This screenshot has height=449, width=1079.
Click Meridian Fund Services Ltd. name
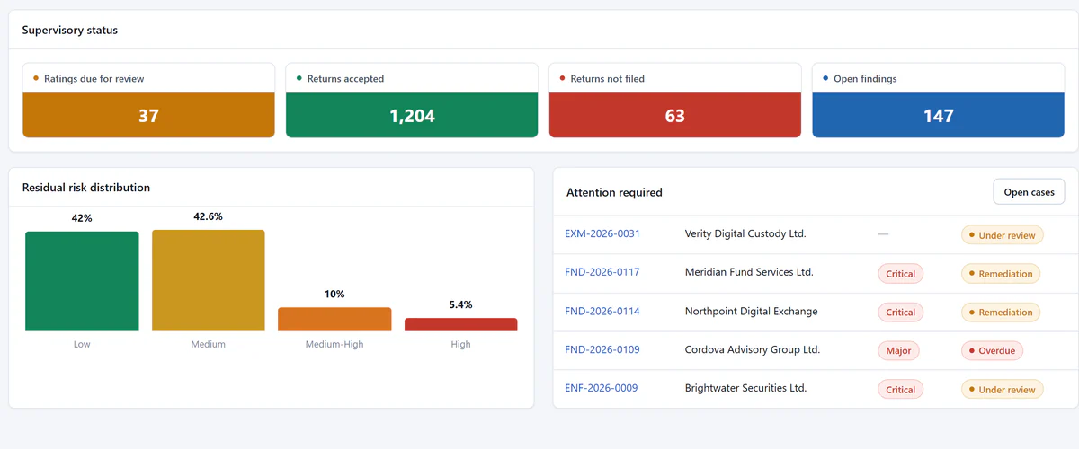pos(749,272)
